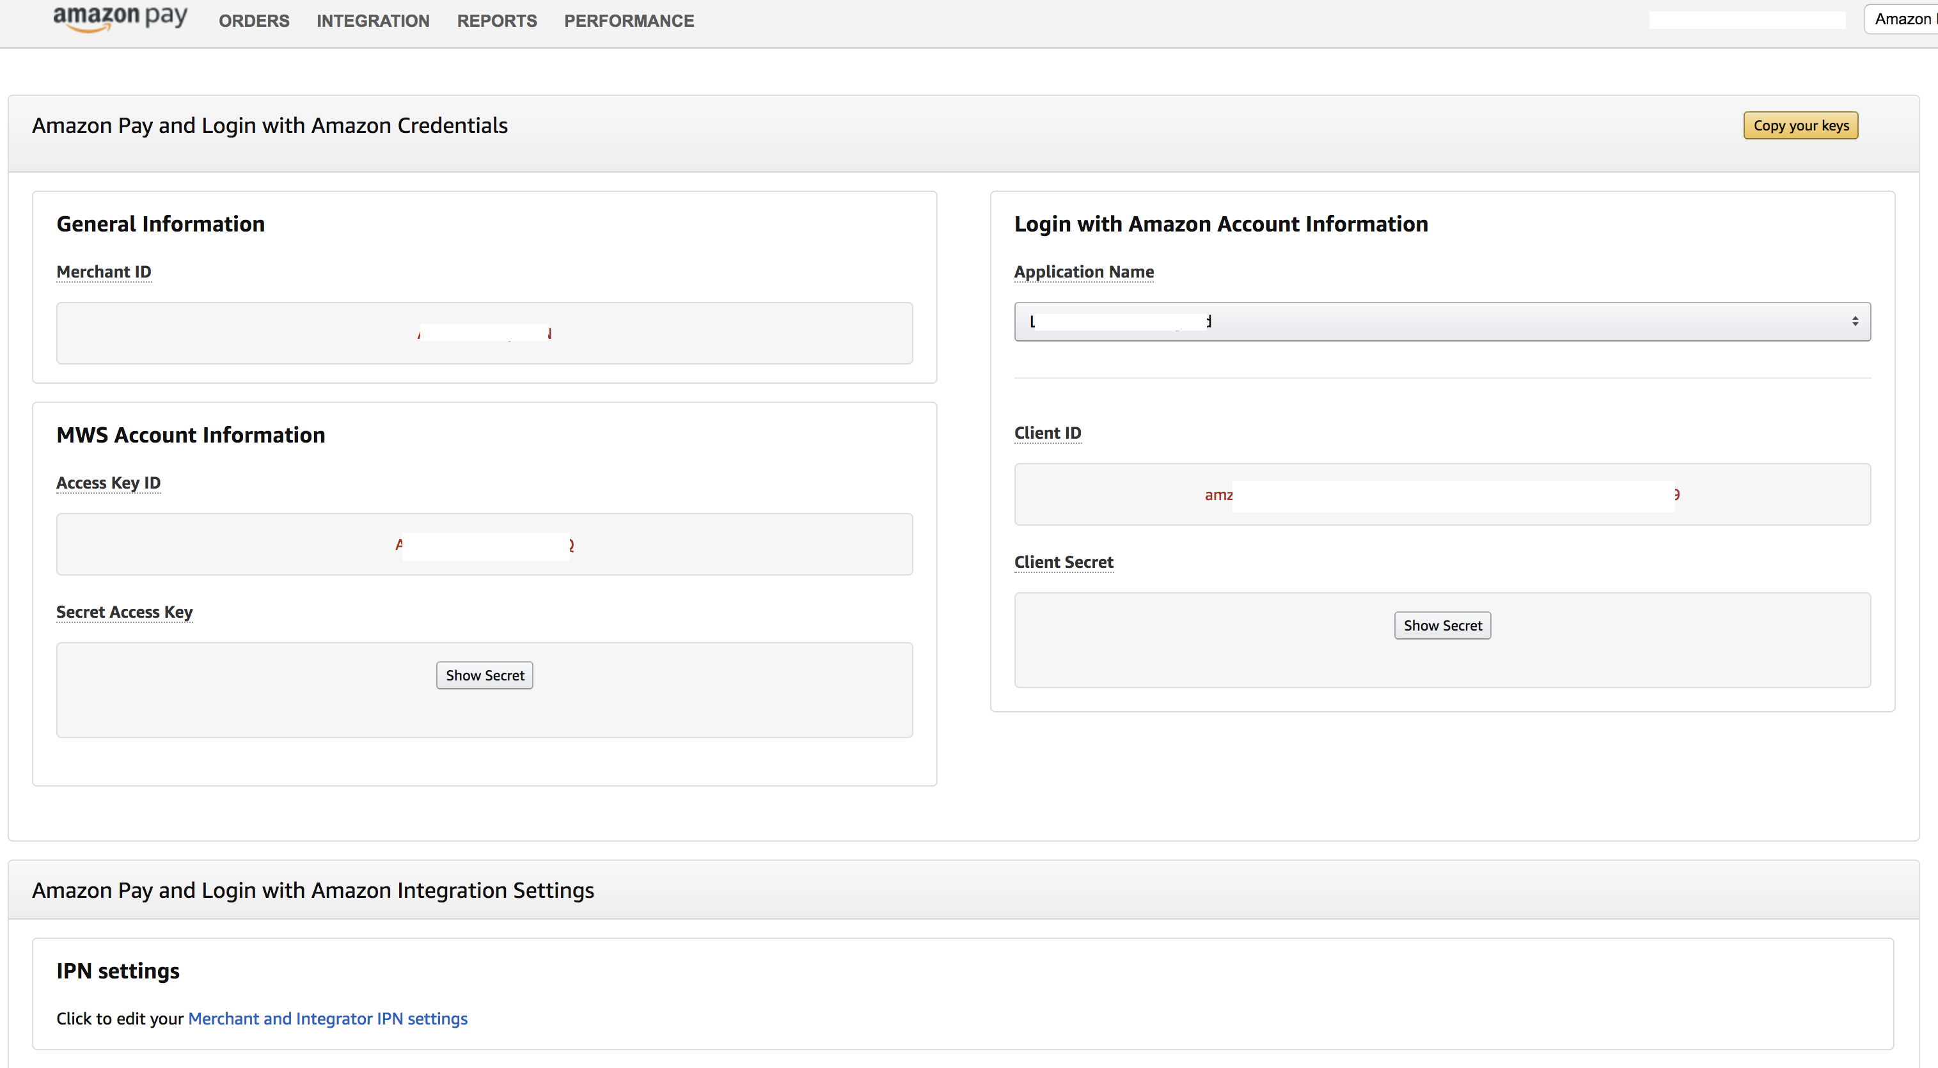Click the Amazon Pay logo
1938x1068 pixels.
click(x=120, y=18)
